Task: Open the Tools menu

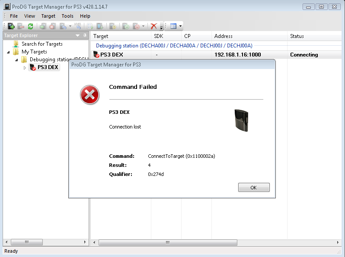Action: 67,16
